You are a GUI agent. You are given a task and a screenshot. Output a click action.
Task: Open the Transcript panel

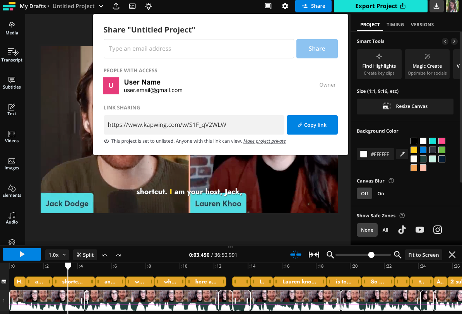click(x=12, y=55)
